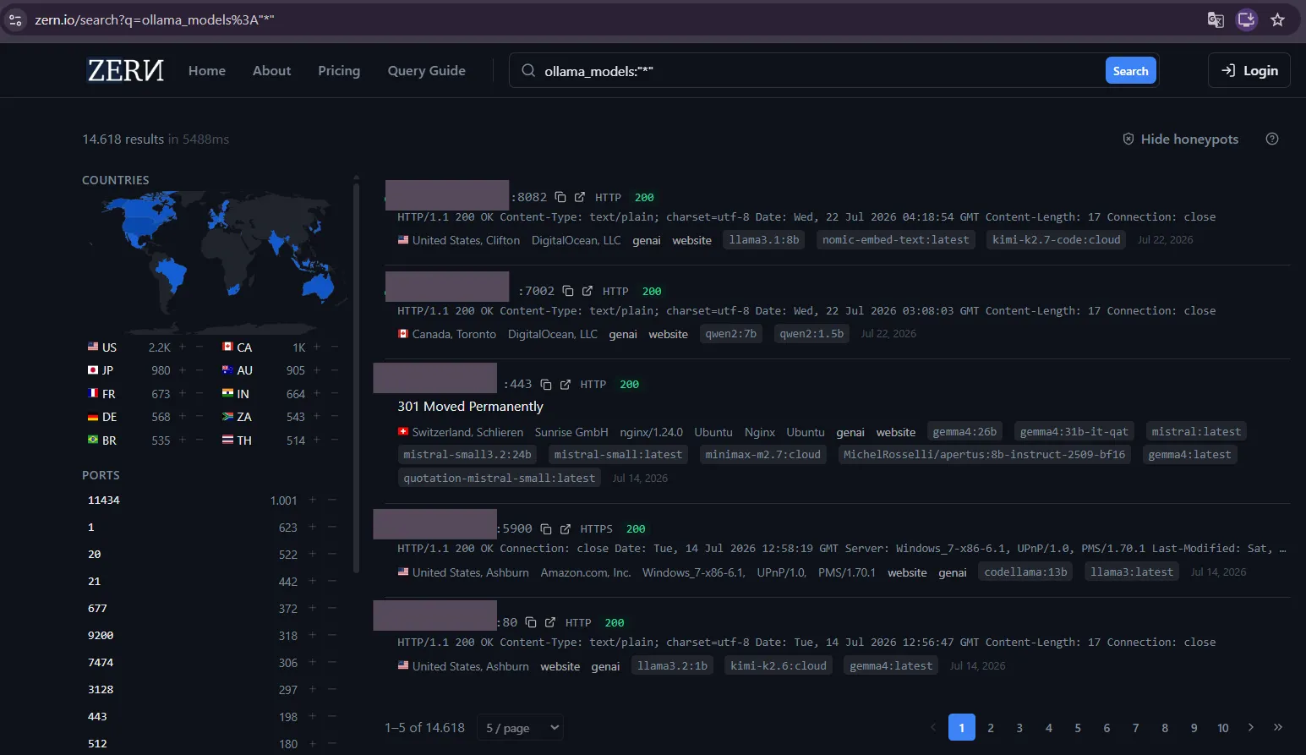1306x755 pixels.
Task: Go to next results page arrow
Action: [x=1251, y=727]
